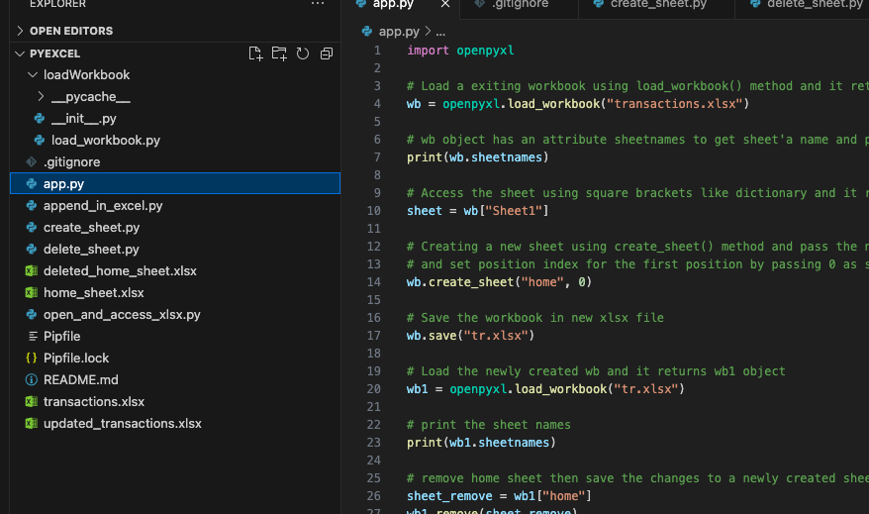Expand the OPEN EDITORS section
The width and height of the screenshot is (869, 514).
click(20, 31)
